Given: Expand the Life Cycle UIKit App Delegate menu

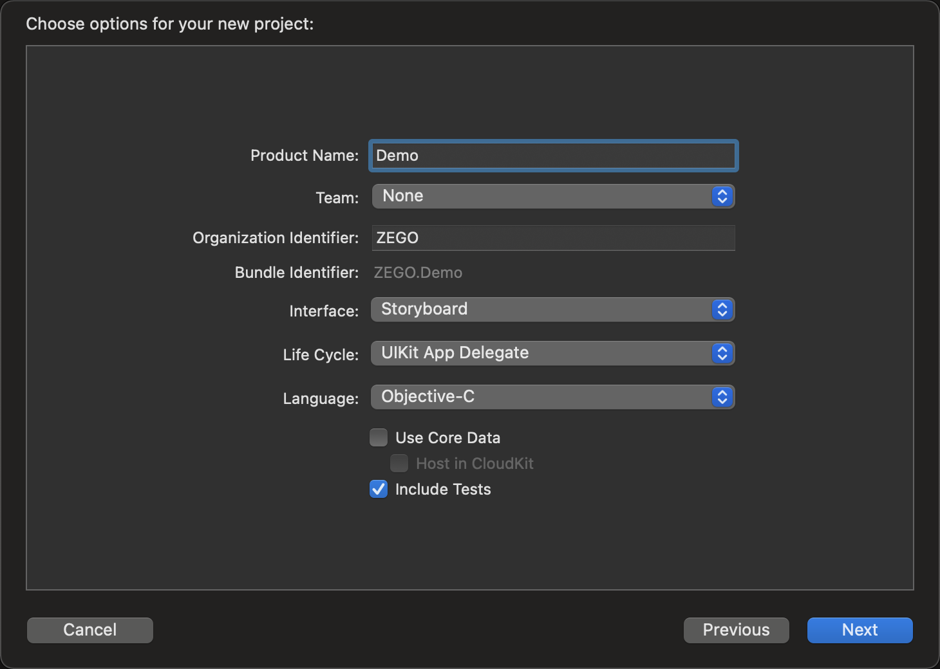Looking at the screenshot, I should tap(541, 353).
